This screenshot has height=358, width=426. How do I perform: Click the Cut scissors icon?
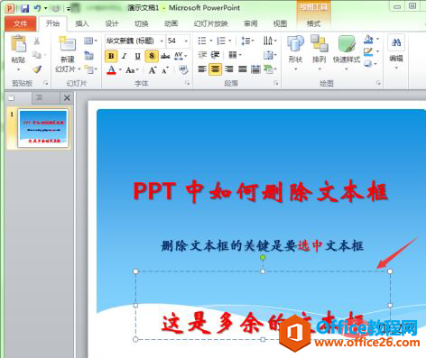click(37, 41)
